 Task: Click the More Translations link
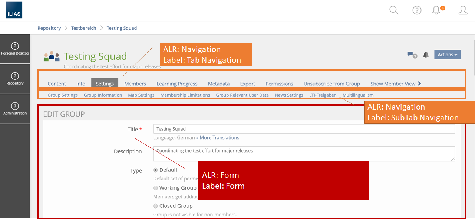click(219, 138)
